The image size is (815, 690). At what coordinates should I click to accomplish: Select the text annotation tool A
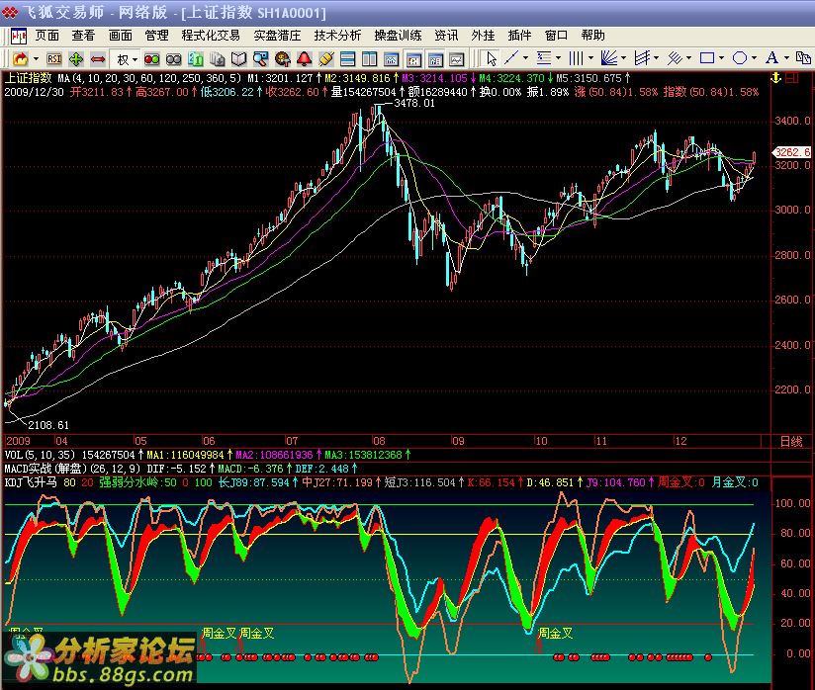772,59
